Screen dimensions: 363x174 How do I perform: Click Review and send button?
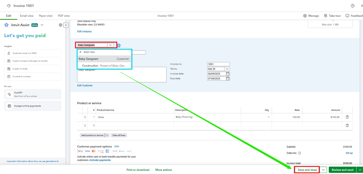(x=342, y=170)
